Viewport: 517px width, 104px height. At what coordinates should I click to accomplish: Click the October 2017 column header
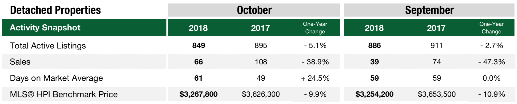(261, 28)
